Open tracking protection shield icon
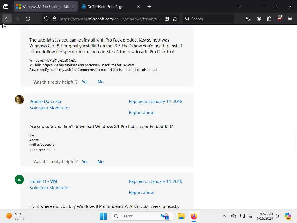Image resolution: width=297 pixels, height=223 pixels. click(x=46, y=19)
